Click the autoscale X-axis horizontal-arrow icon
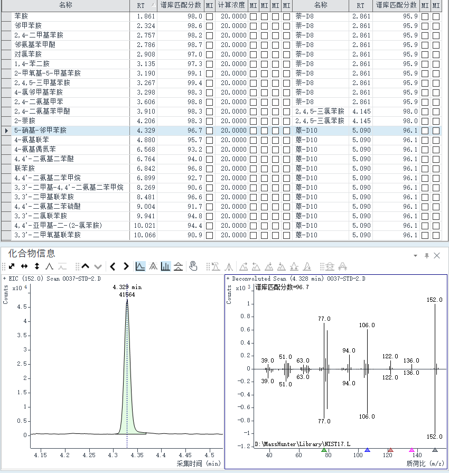449x473 pixels. pos(24,266)
